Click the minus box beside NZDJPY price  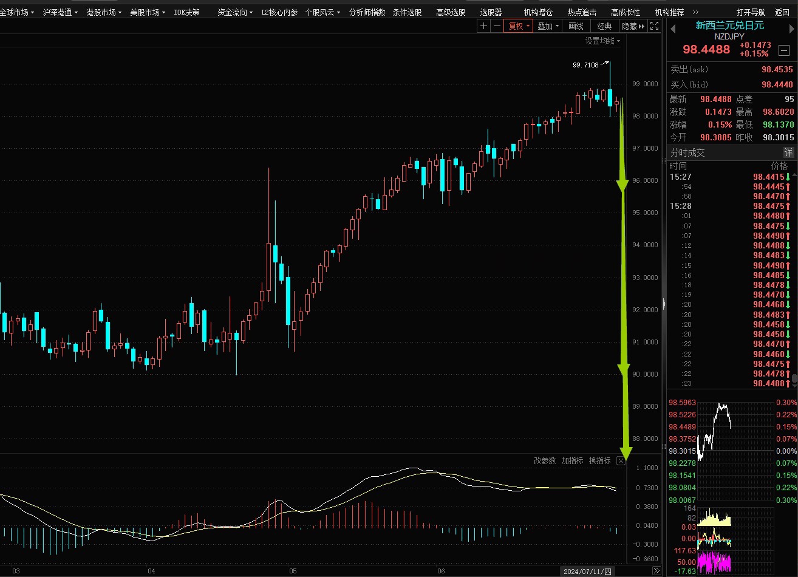pos(784,50)
